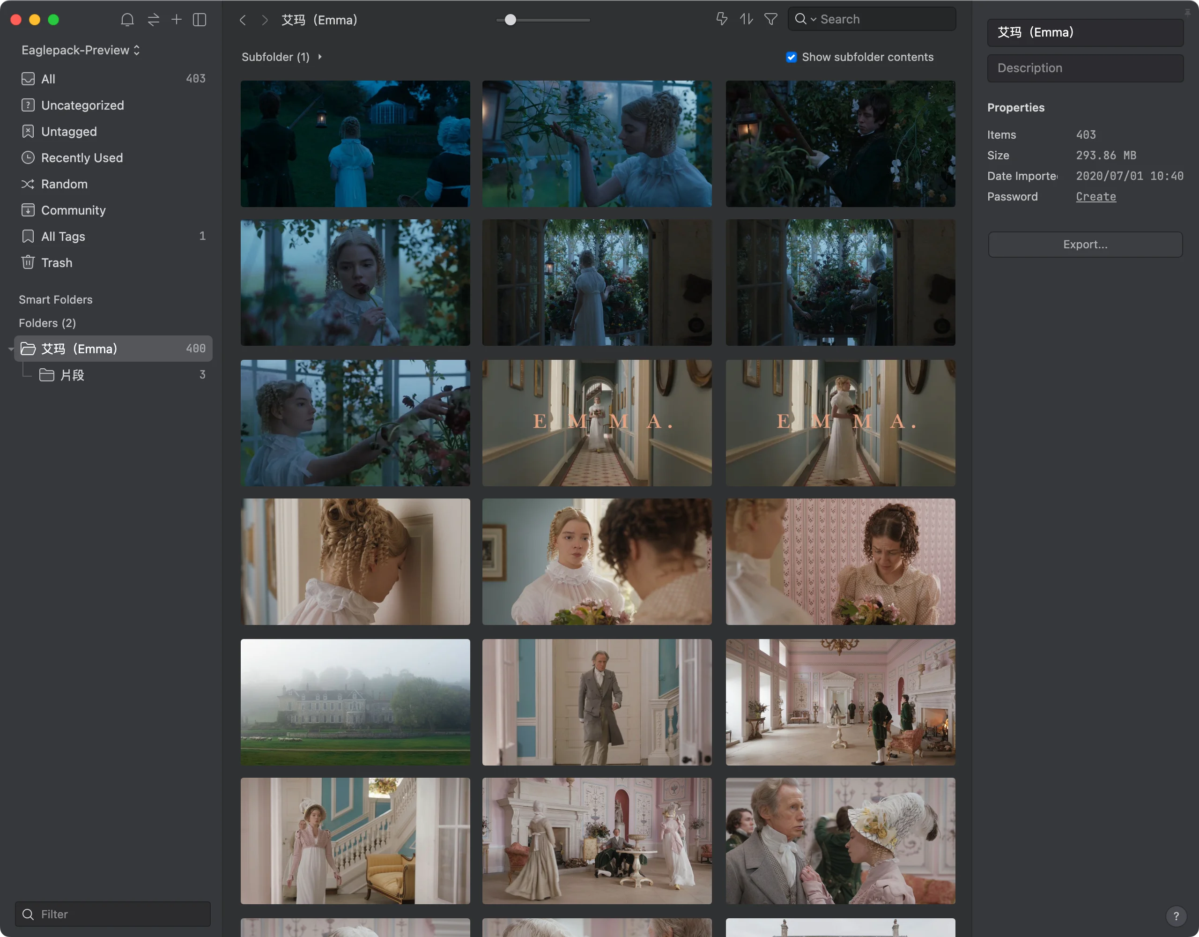1199x937 pixels.
Task: Open Trash in sidebar
Action: click(x=112, y=262)
